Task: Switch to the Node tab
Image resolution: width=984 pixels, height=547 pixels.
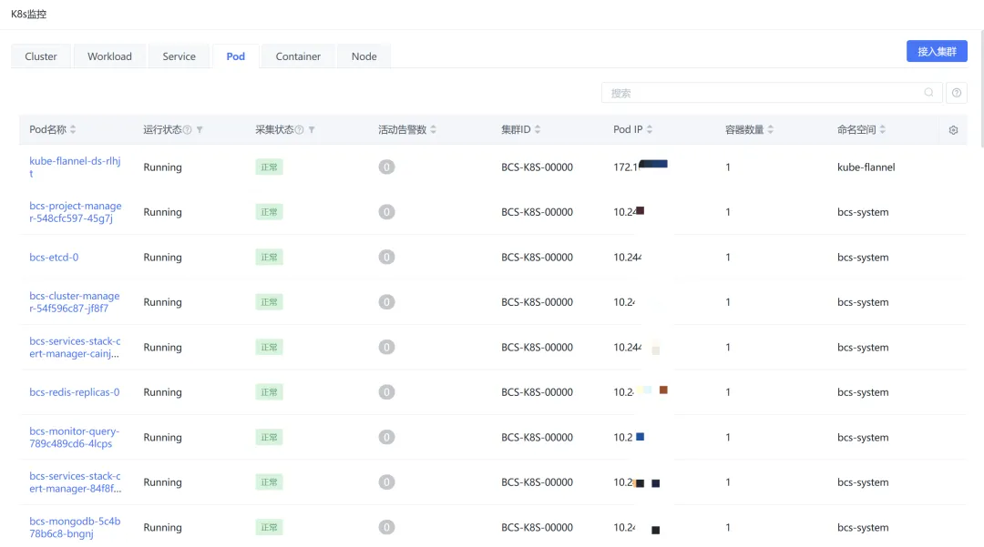Action: 364,56
